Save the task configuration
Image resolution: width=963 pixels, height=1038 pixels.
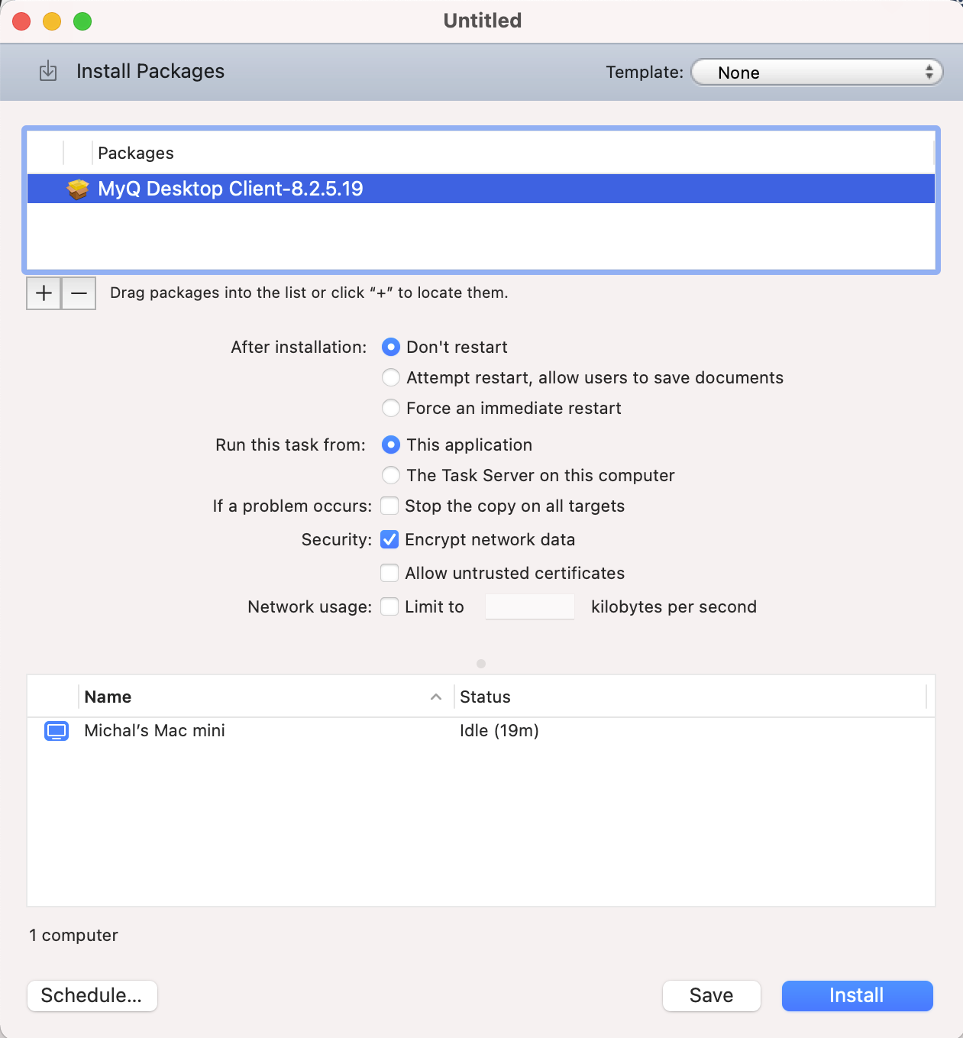711,995
